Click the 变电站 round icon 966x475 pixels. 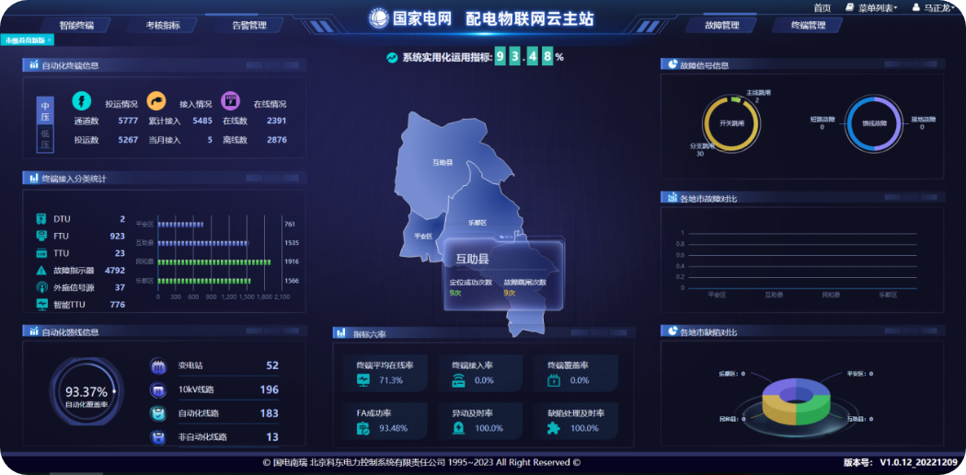(158, 366)
